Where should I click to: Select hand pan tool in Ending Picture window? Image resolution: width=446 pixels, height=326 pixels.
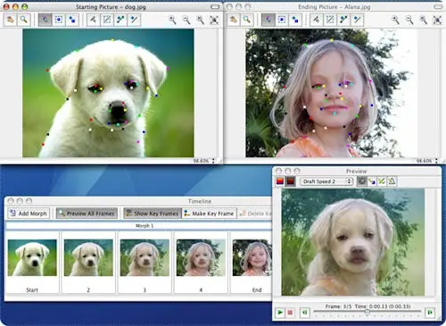pos(234,20)
